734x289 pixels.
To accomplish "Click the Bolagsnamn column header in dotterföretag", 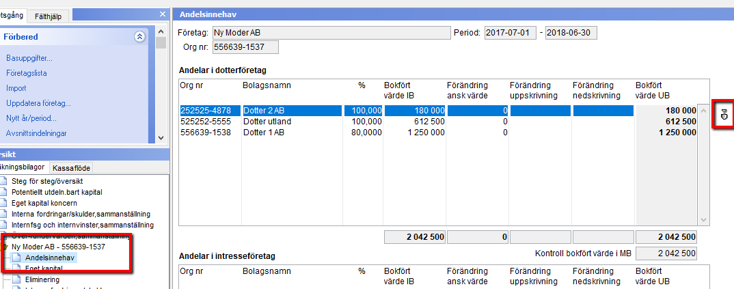I will (267, 85).
